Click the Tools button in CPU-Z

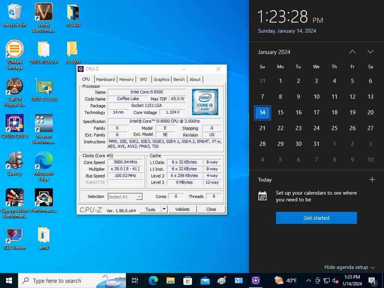click(150, 209)
